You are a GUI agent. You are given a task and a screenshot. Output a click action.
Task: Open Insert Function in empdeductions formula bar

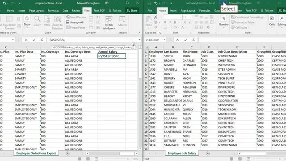(x=42, y=40)
